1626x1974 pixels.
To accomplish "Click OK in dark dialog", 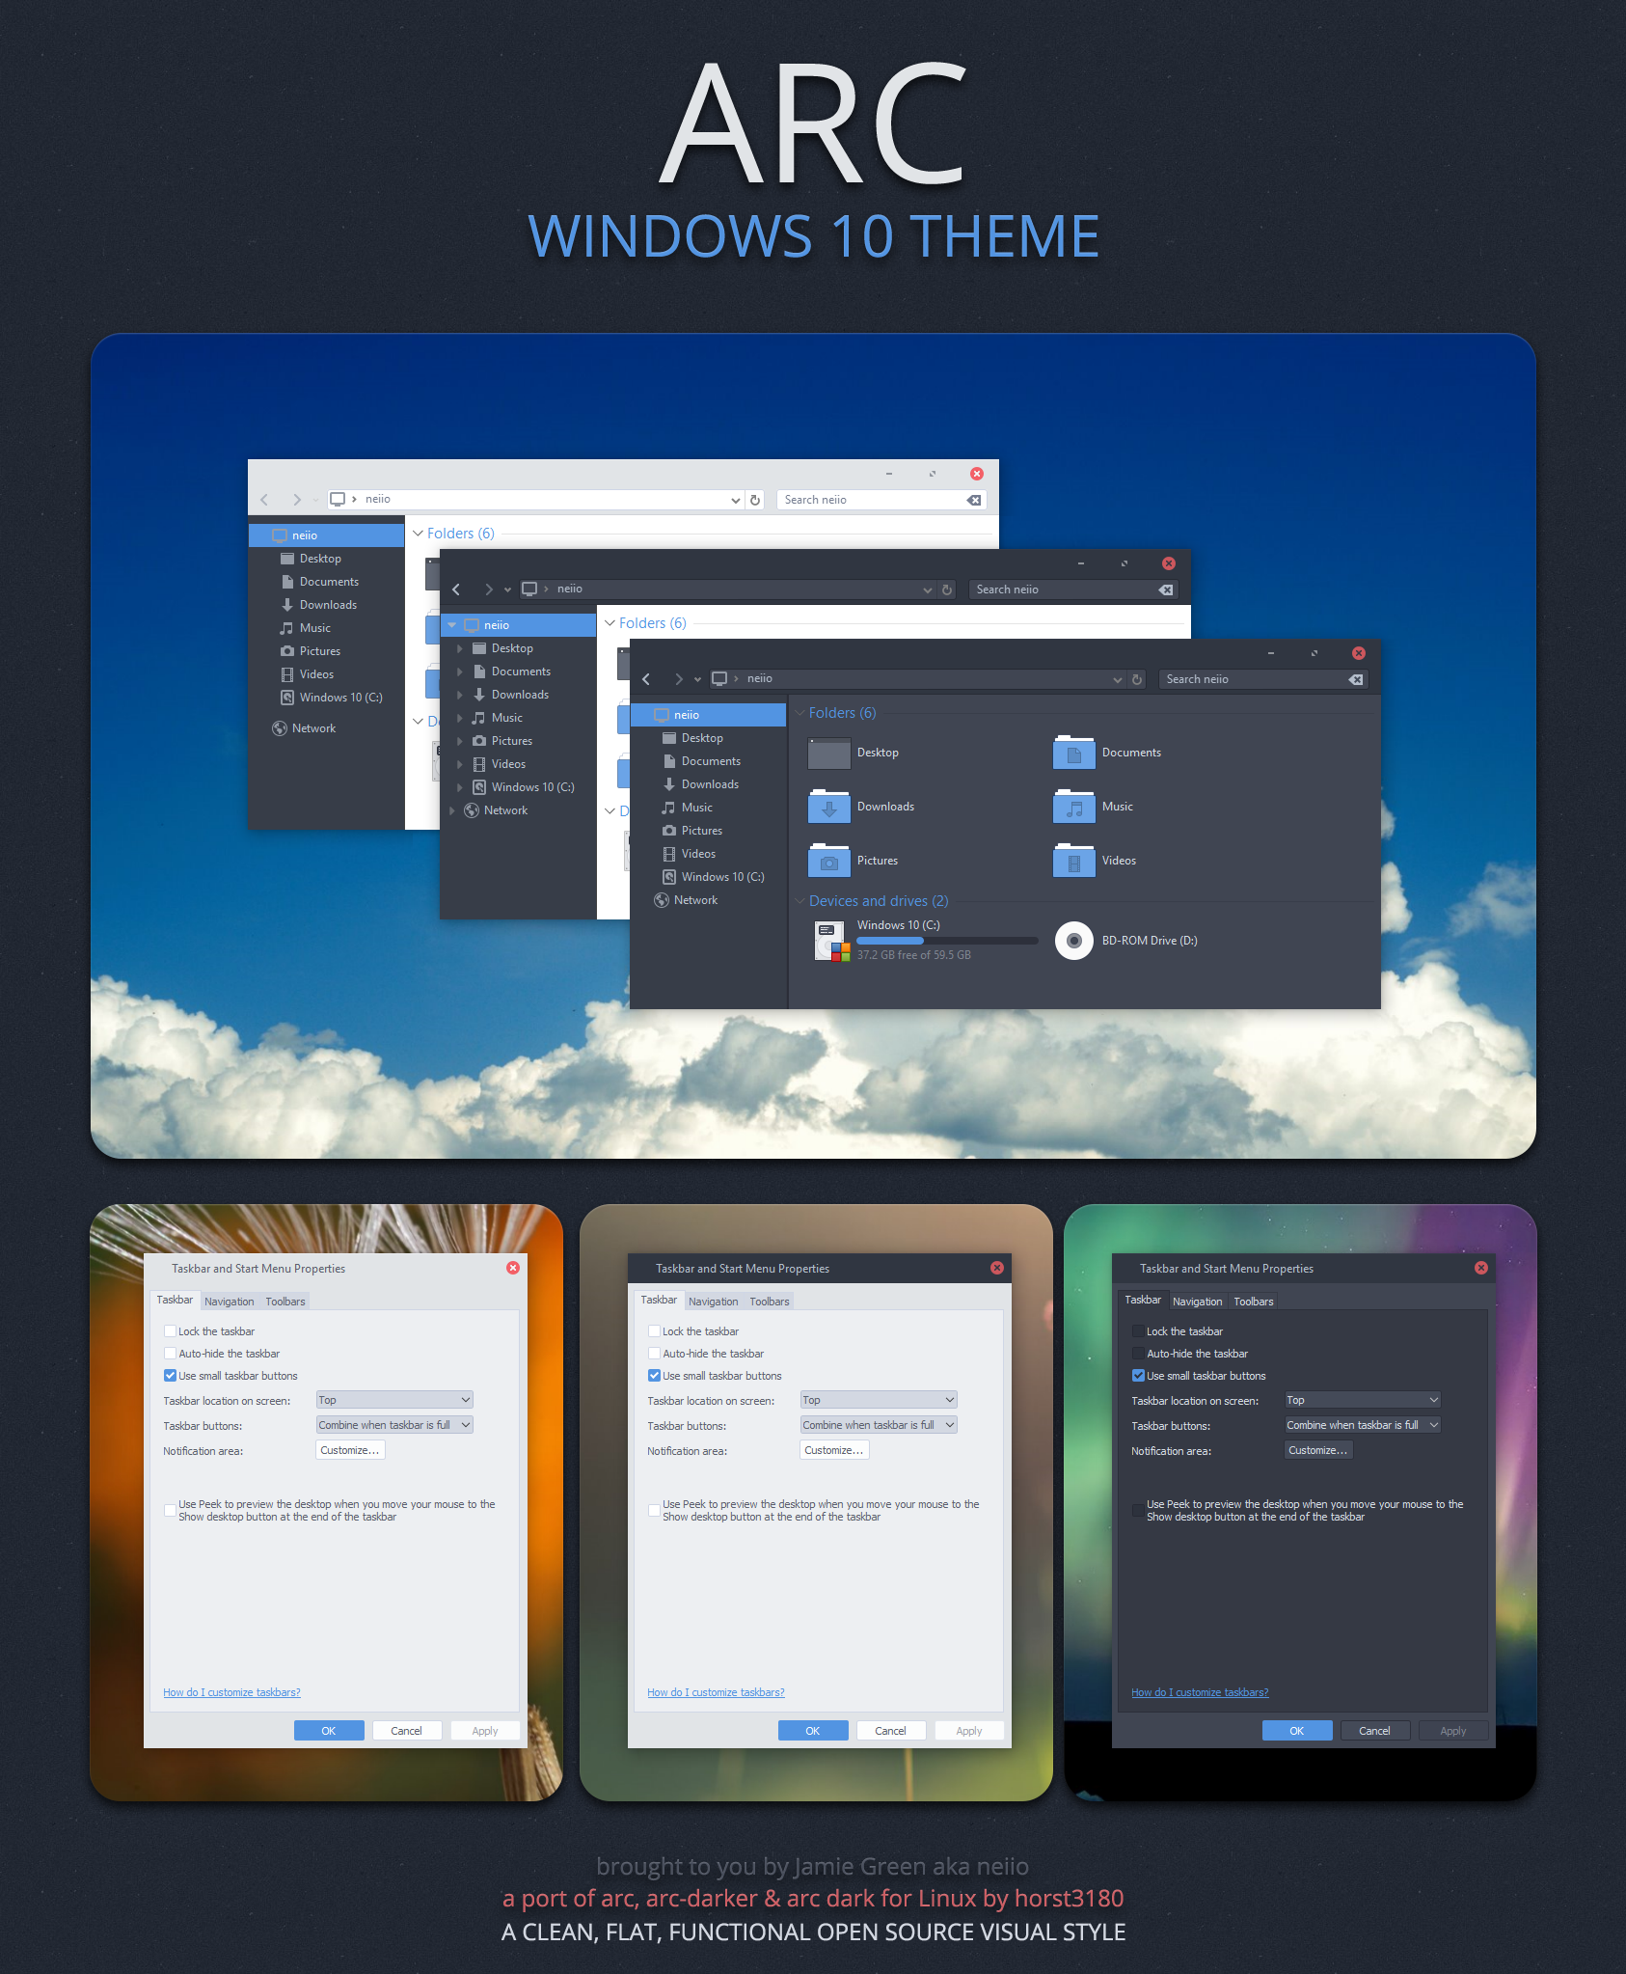I will point(1297,1731).
